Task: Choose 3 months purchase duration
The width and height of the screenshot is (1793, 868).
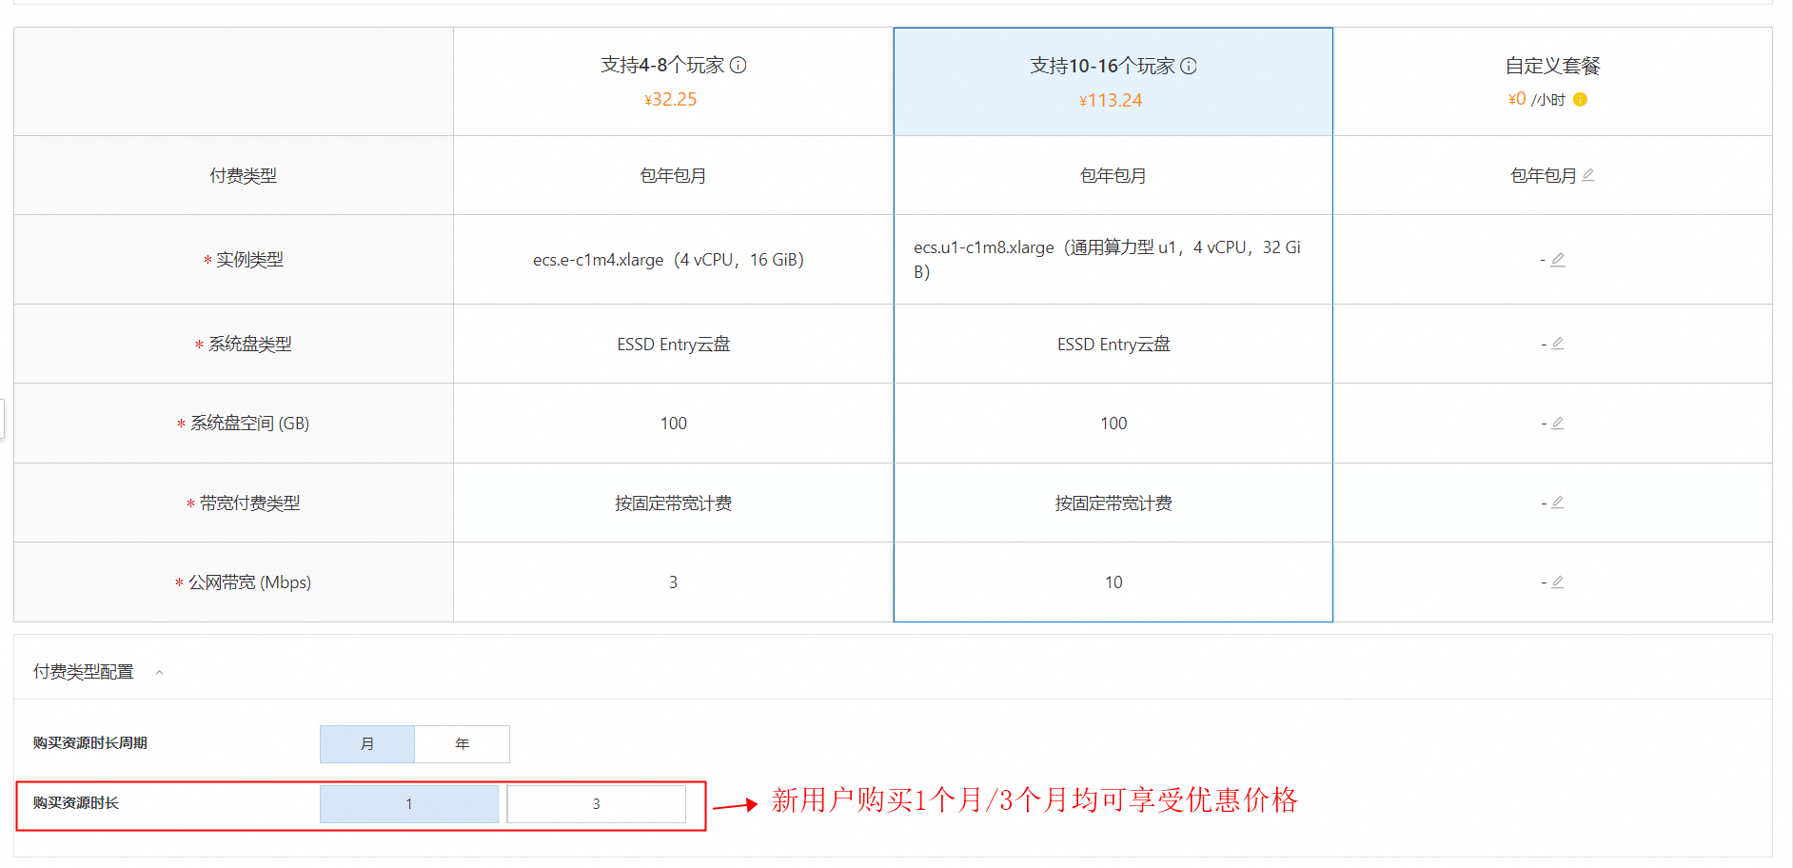Action: 597,803
